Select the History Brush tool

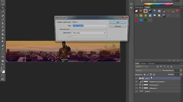point(3,27)
